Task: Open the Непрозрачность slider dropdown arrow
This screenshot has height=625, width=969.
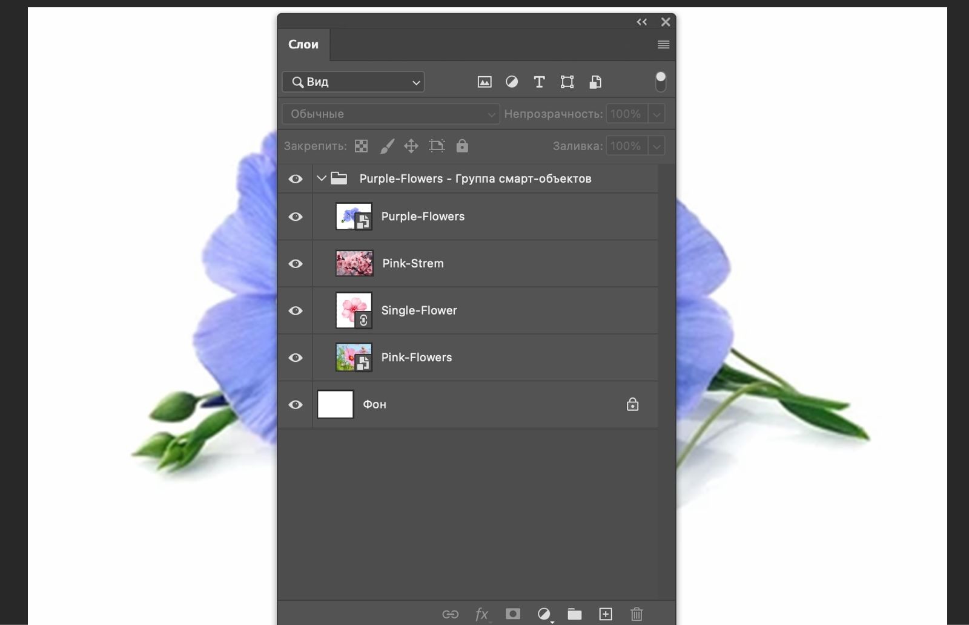Action: [x=656, y=114]
